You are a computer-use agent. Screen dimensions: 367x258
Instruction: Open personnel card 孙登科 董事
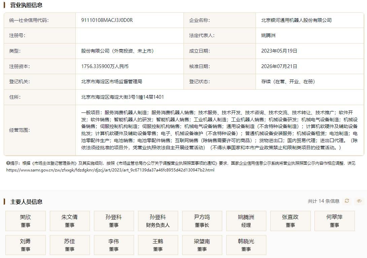pos(114,221)
